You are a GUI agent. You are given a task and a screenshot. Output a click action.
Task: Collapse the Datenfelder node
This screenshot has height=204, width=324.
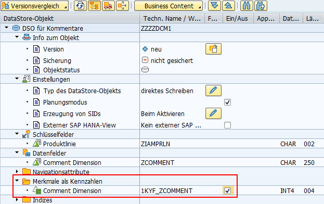coord(17,152)
